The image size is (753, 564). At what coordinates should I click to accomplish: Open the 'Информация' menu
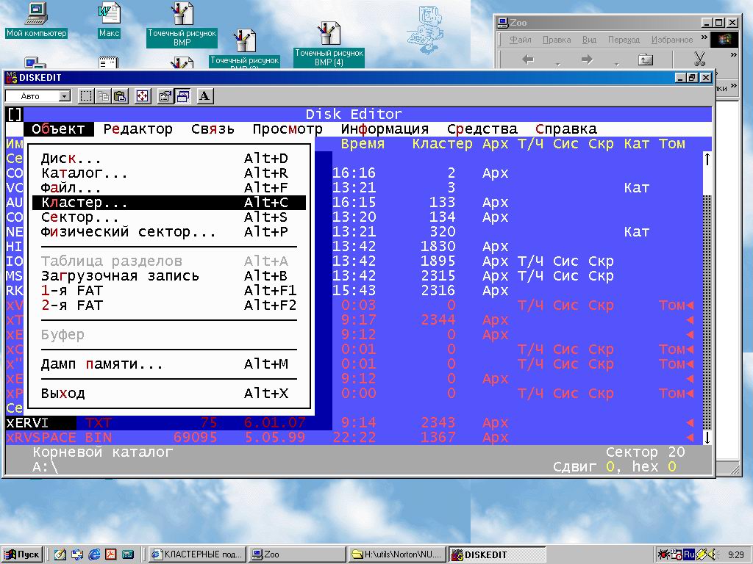[385, 129]
